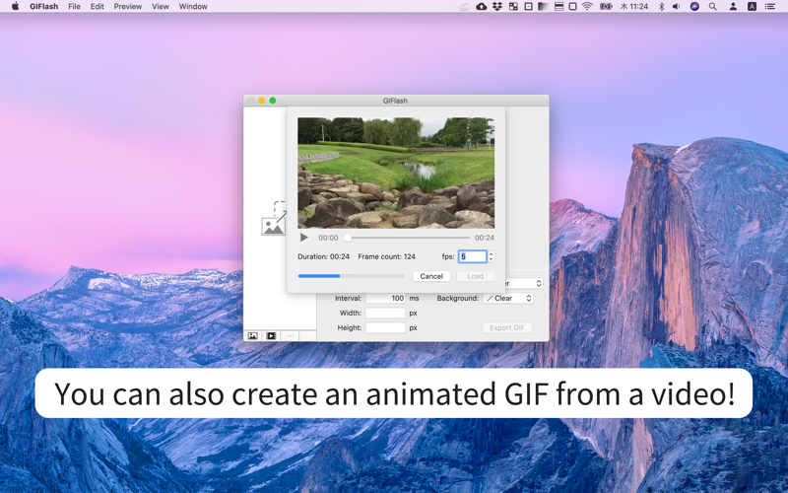The width and height of the screenshot is (788, 493).
Task: Open the File menu
Action: point(75,7)
